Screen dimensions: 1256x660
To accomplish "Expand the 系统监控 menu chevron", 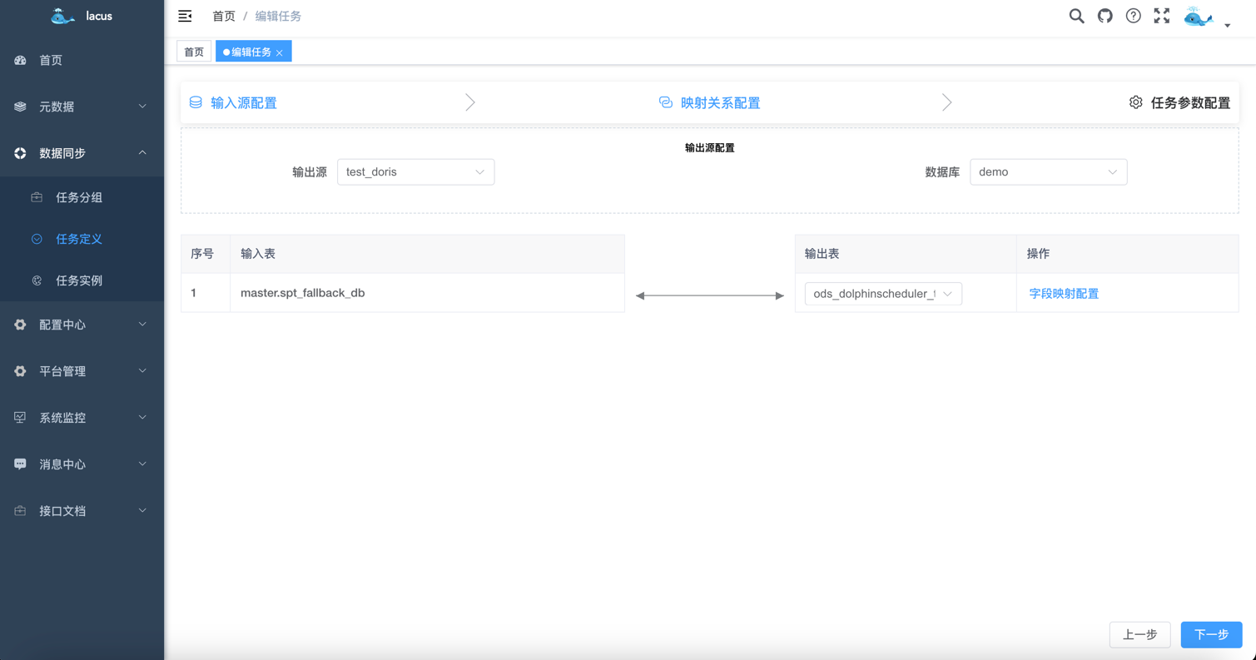I will pos(142,418).
